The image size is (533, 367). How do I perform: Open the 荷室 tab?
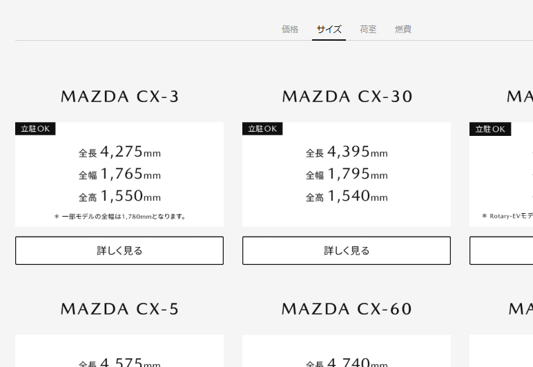coord(368,29)
